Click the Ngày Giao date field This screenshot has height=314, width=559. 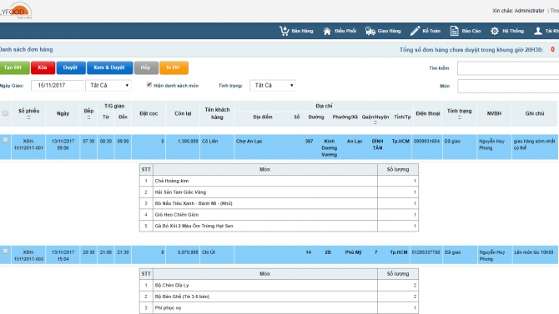(58, 86)
